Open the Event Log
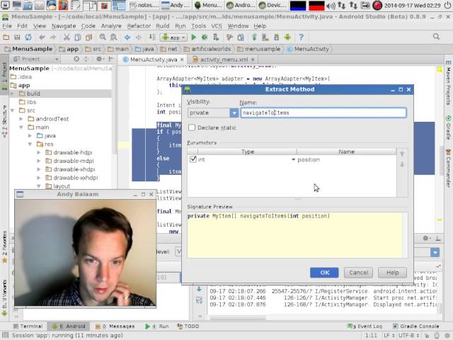 click(x=365, y=326)
